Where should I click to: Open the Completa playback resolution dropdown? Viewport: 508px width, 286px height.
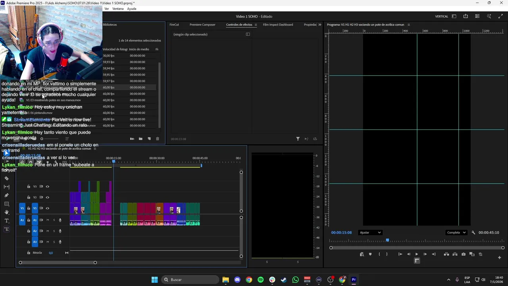(456, 233)
